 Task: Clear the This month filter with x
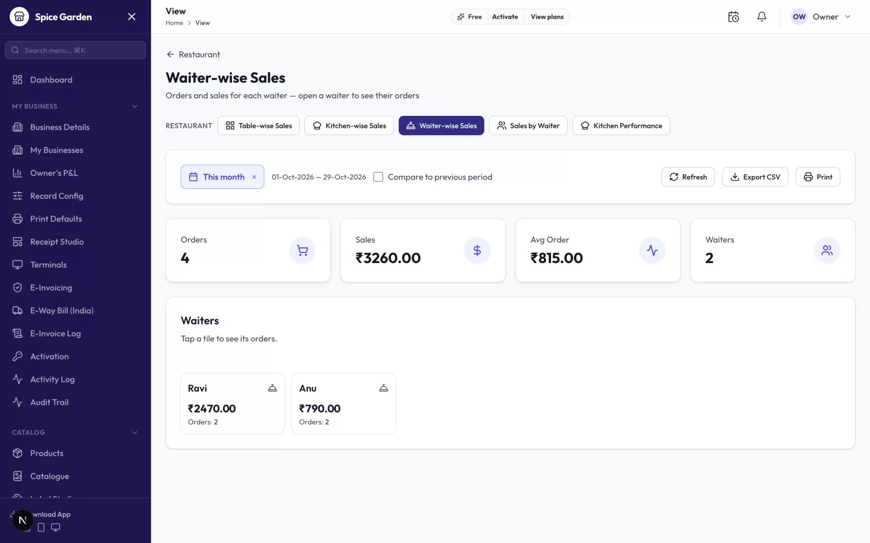pos(254,177)
